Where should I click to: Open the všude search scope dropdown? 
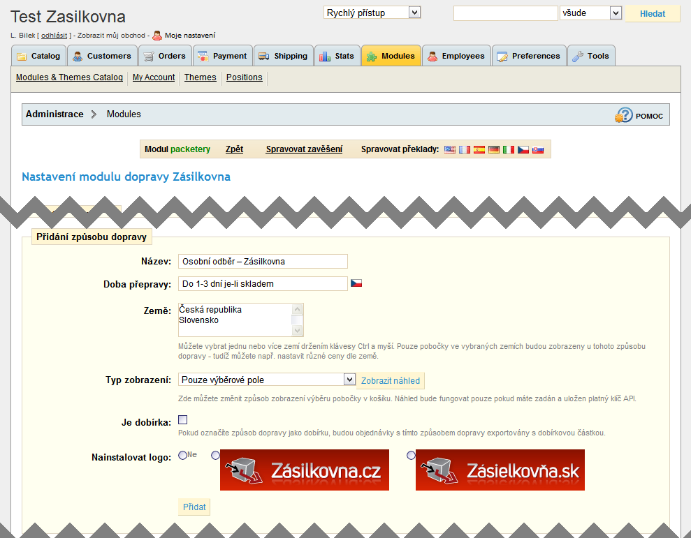point(590,13)
